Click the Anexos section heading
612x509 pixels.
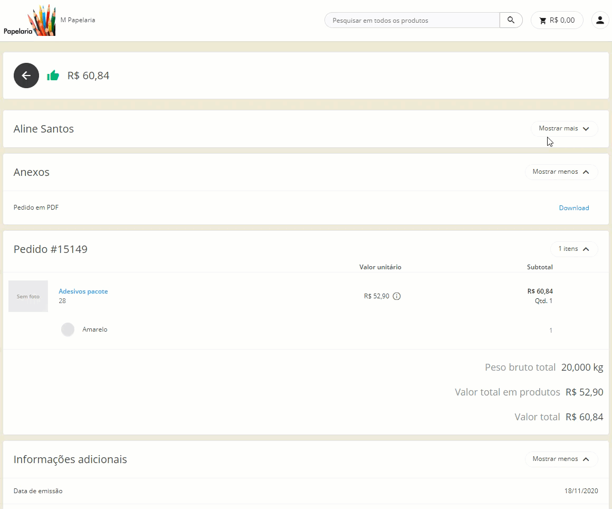[32, 172]
